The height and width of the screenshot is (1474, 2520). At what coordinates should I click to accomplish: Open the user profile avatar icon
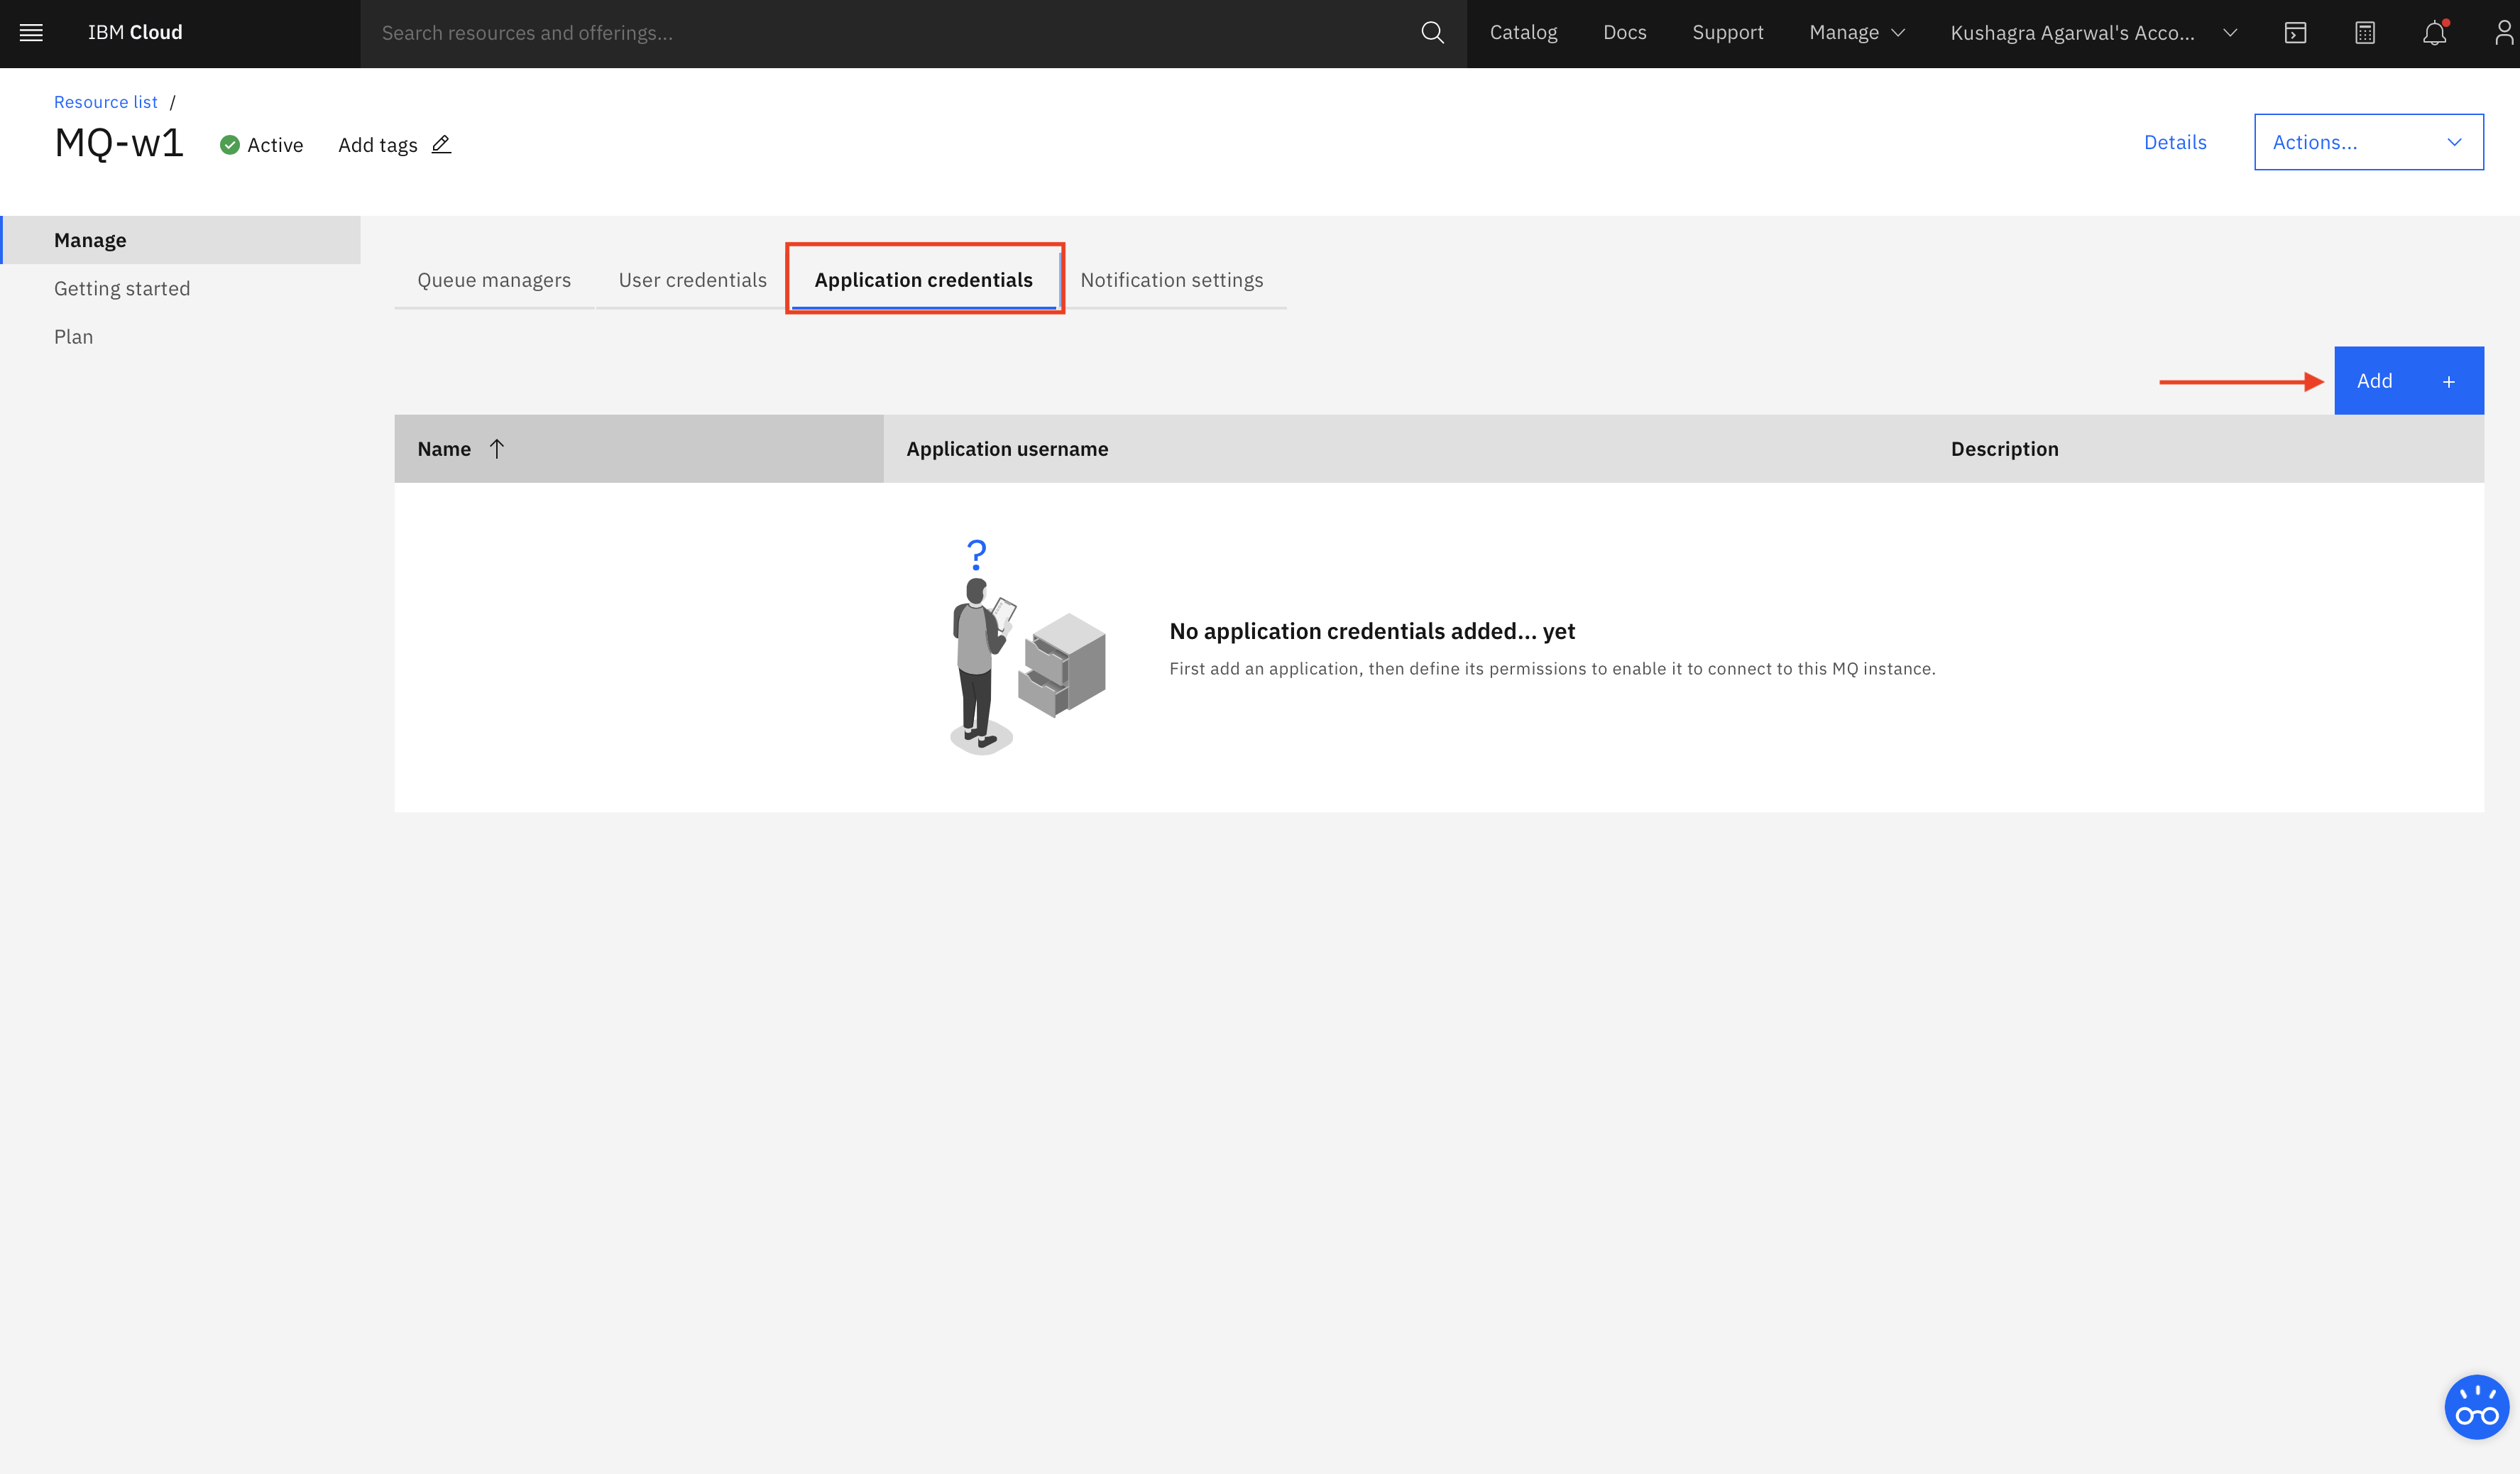[x=2503, y=33]
